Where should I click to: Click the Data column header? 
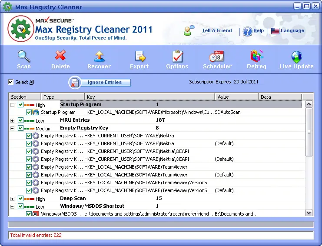pos(280,97)
